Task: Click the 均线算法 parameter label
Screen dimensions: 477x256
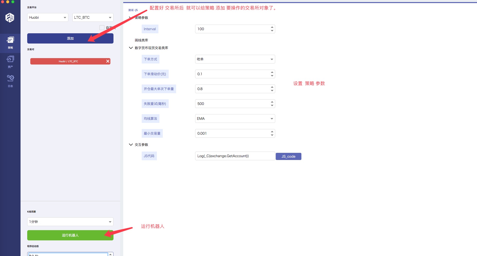Action: (x=150, y=119)
